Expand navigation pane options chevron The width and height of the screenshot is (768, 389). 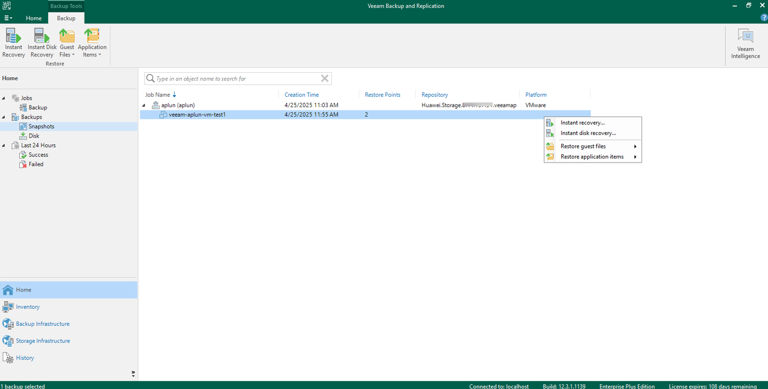pos(133,374)
